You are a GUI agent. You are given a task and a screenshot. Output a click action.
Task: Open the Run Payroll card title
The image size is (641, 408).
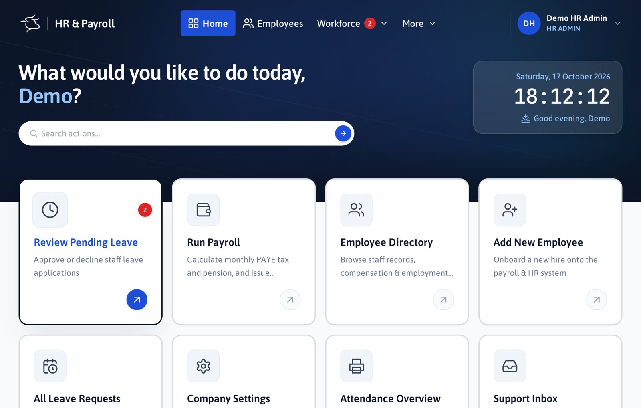coord(214,242)
